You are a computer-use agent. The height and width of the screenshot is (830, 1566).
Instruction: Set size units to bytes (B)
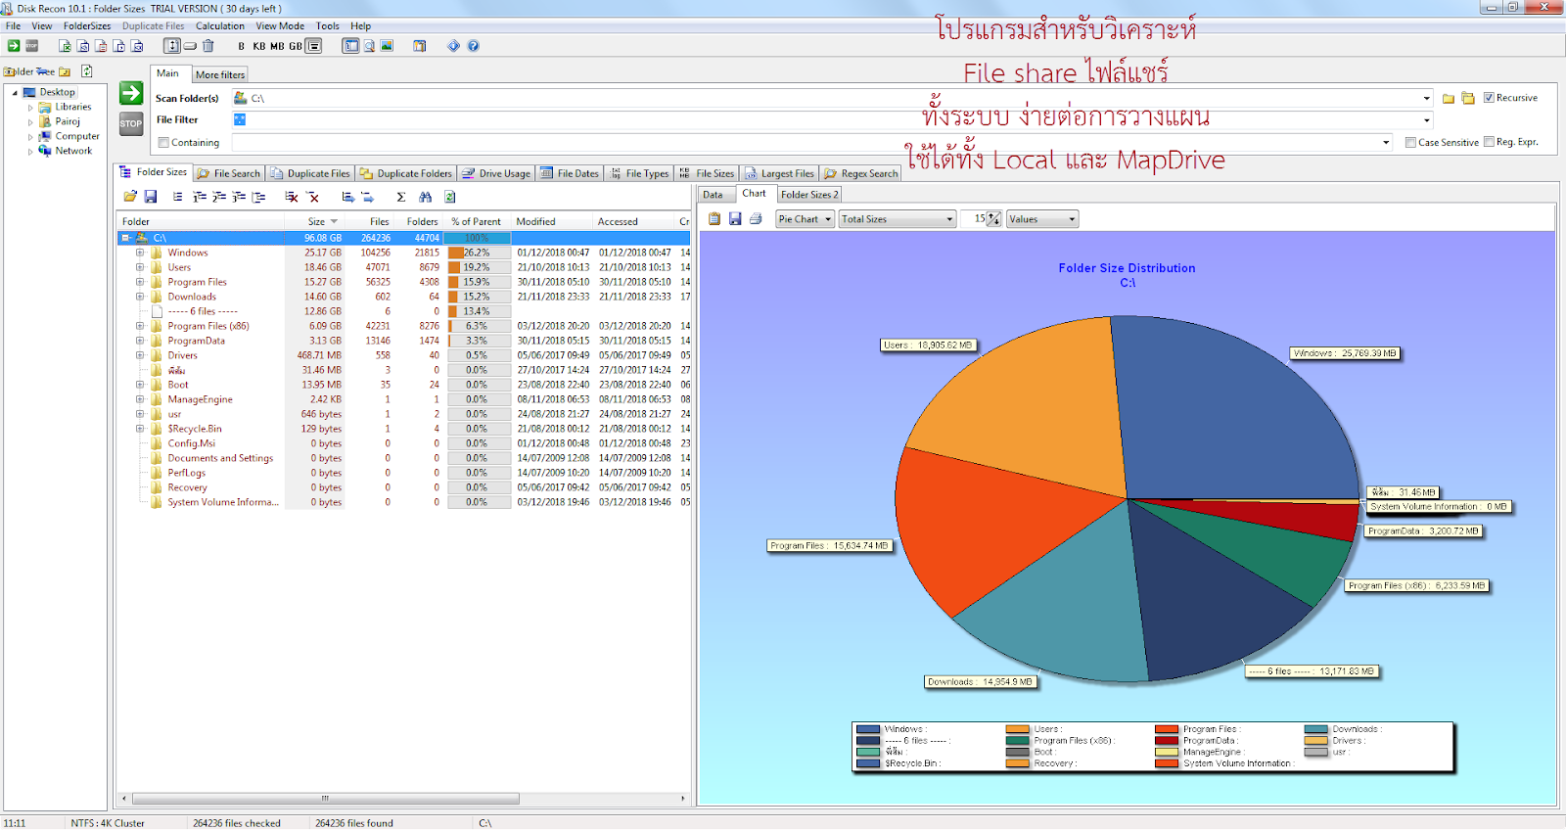coord(242,46)
